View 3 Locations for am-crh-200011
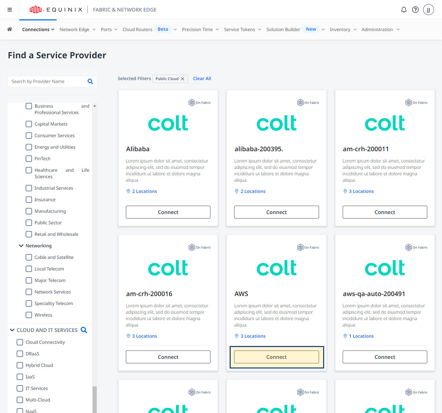Viewport: 442px width, 413px height. tap(361, 191)
